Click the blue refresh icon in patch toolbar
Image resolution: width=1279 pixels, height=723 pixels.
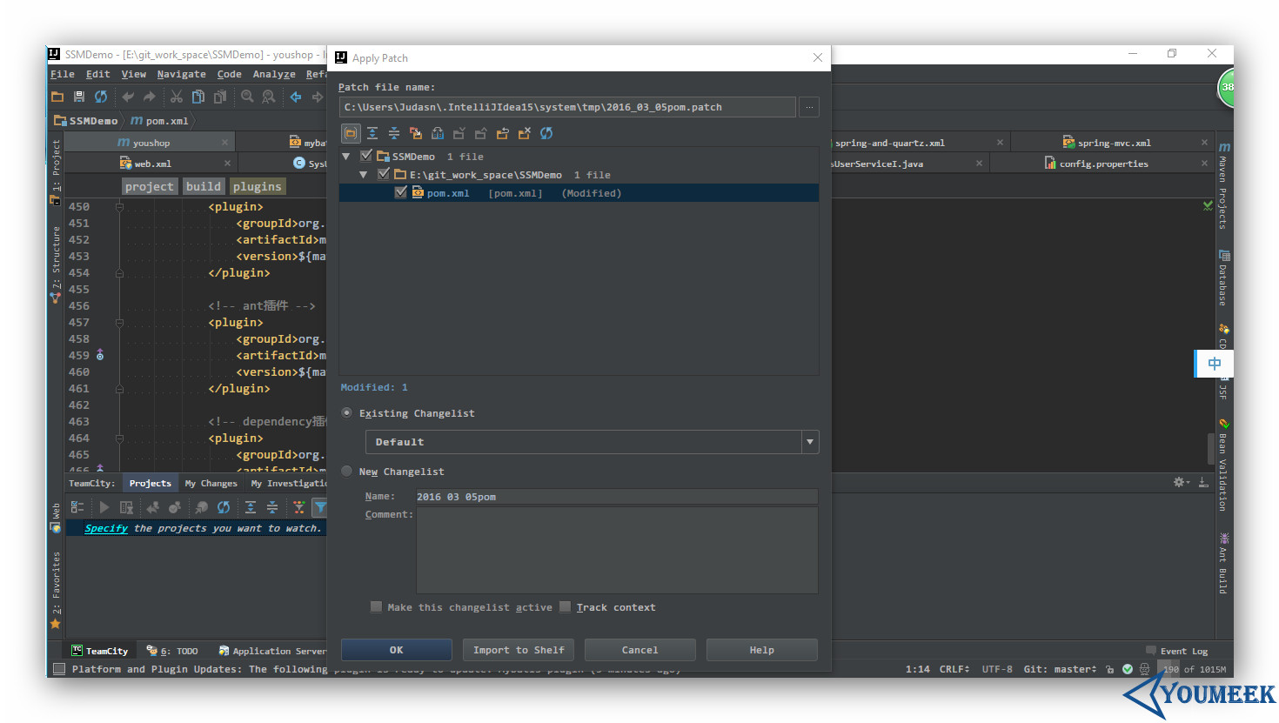pos(546,133)
